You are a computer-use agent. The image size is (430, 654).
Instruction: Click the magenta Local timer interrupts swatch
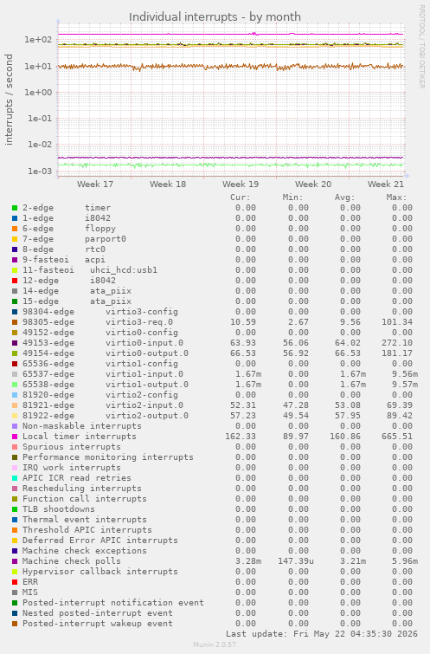(x=15, y=437)
